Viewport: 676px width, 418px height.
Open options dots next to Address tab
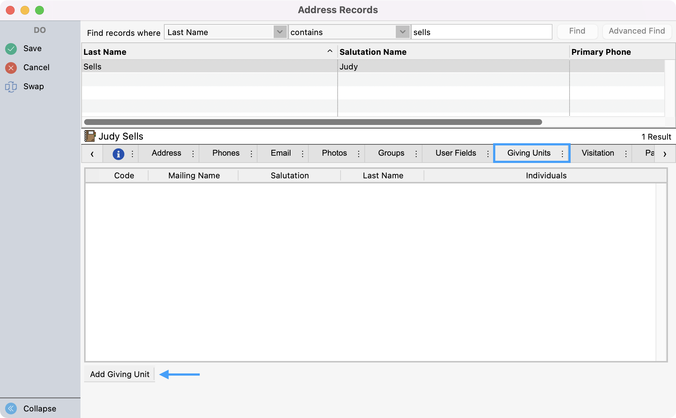[x=193, y=154]
